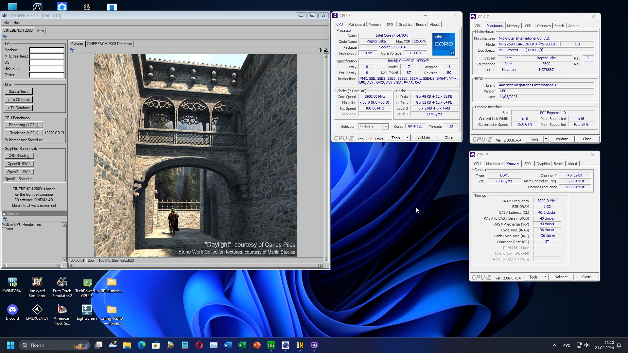Open Tools dropdown arrow in CPU tab window
The image size is (628, 353).
[x=408, y=138]
